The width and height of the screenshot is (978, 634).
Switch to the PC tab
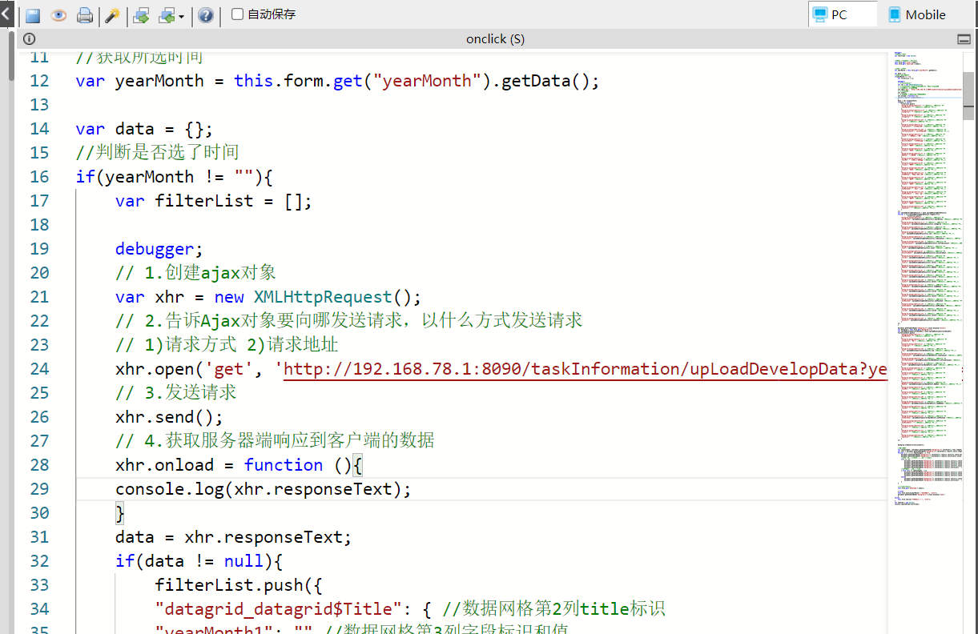pyautogui.click(x=842, y=14)
